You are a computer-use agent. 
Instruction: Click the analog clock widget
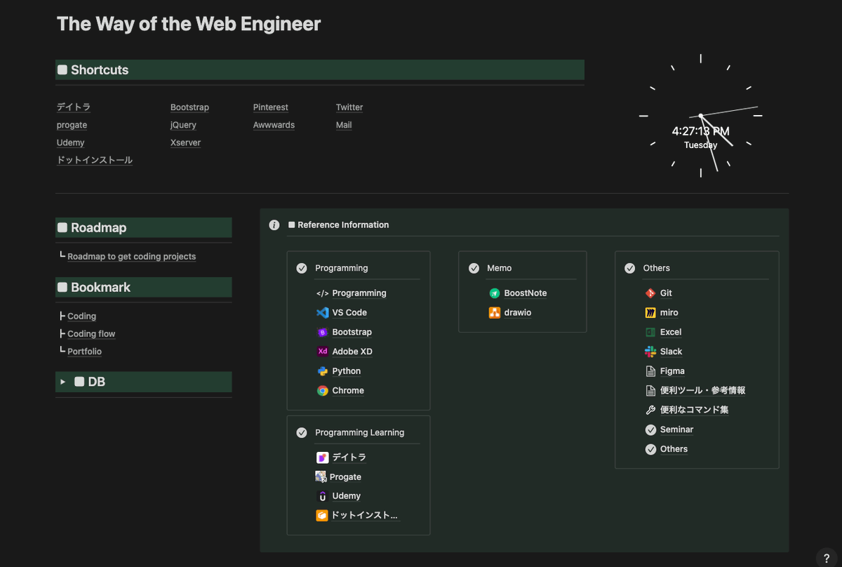700,116
